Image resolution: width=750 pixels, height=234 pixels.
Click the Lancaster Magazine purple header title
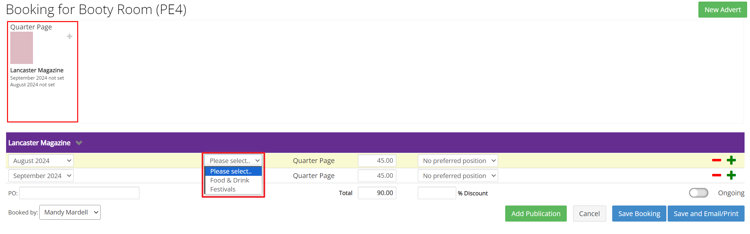pyautogui.click(x=39, y=143)
